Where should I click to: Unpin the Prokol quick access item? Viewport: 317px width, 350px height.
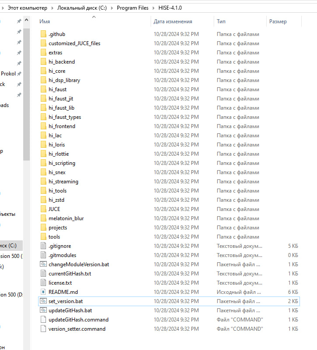[x=19, y=73]
